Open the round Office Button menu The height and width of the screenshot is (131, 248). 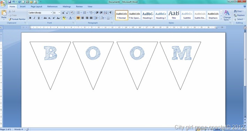3,3
